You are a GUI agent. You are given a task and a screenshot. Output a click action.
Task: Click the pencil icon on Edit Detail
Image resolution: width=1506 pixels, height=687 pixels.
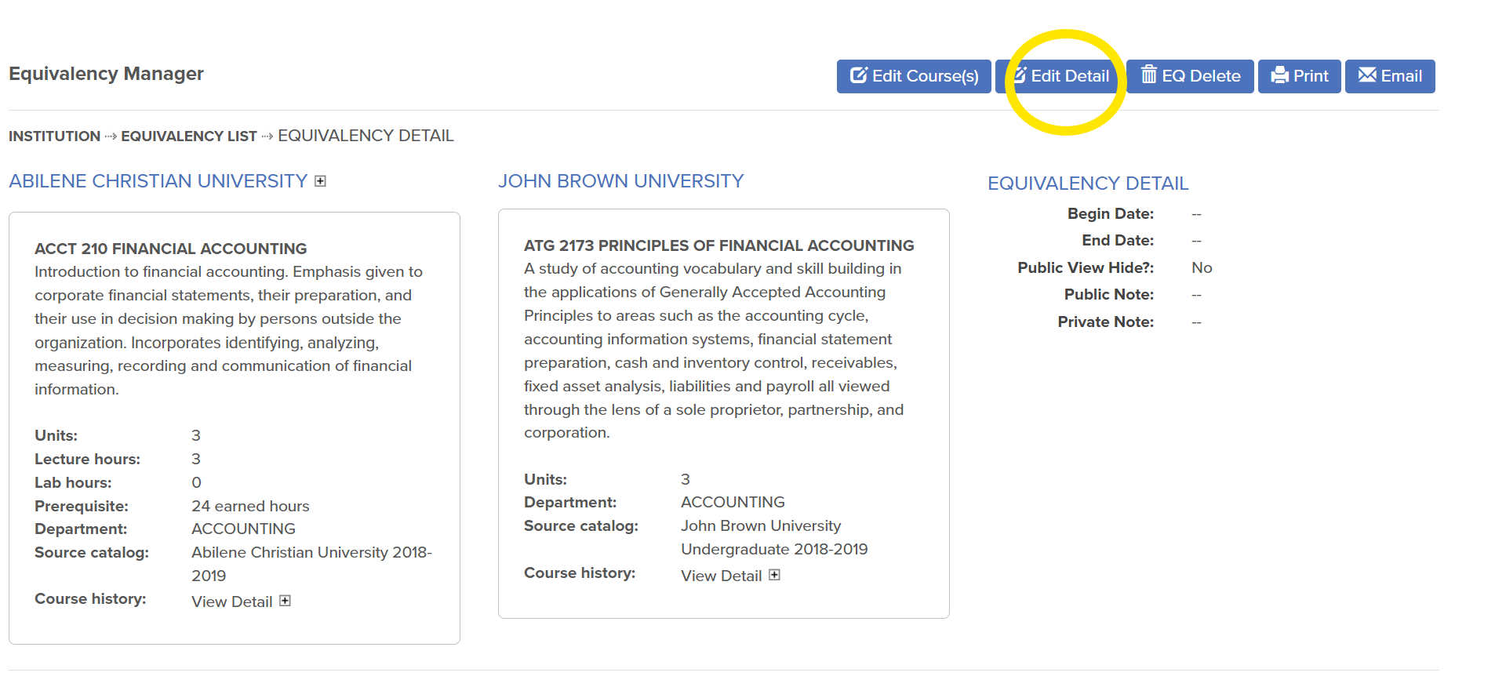pos(1020,75)
